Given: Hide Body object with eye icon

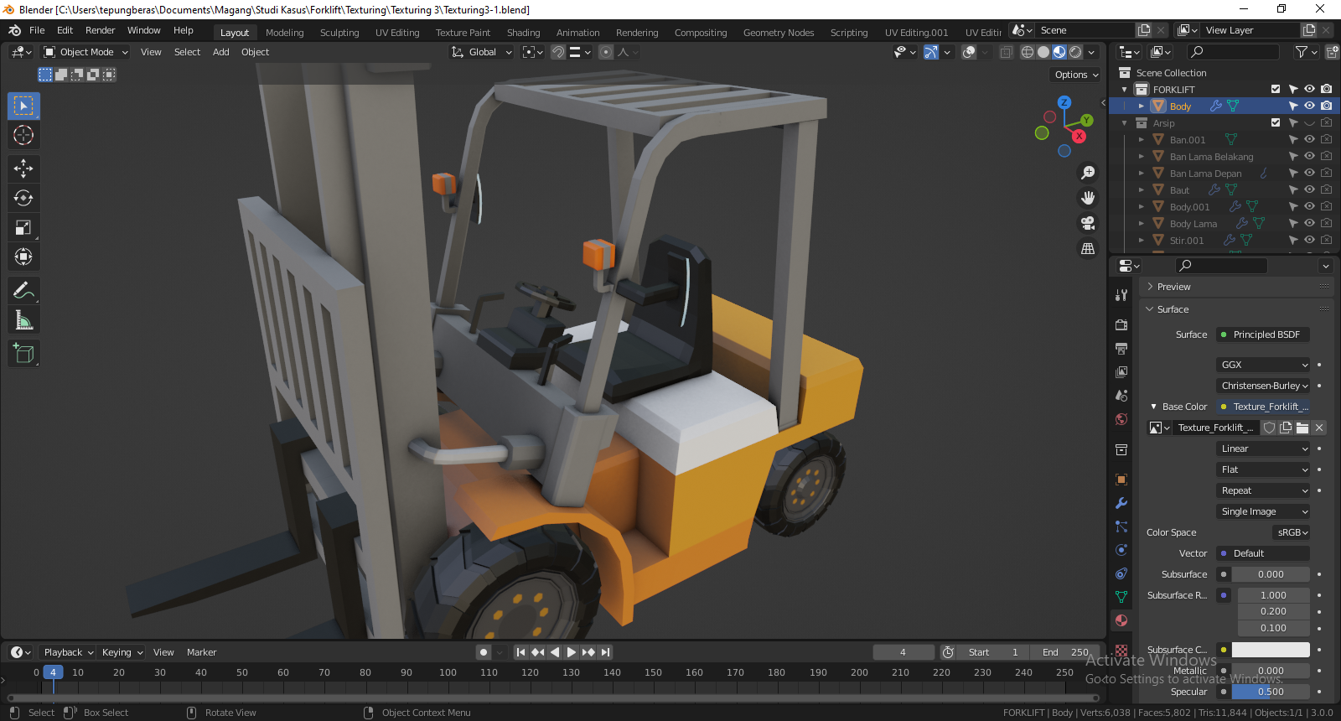Looking at the screenshot, I should (x=1309, y=106).
